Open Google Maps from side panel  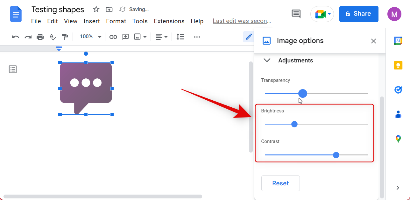398,139
